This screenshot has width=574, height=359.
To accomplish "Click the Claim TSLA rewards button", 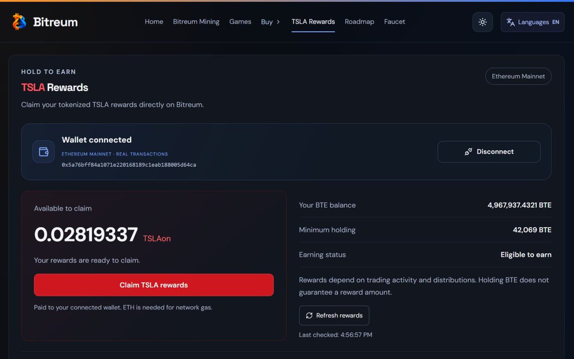I will 154,285.
